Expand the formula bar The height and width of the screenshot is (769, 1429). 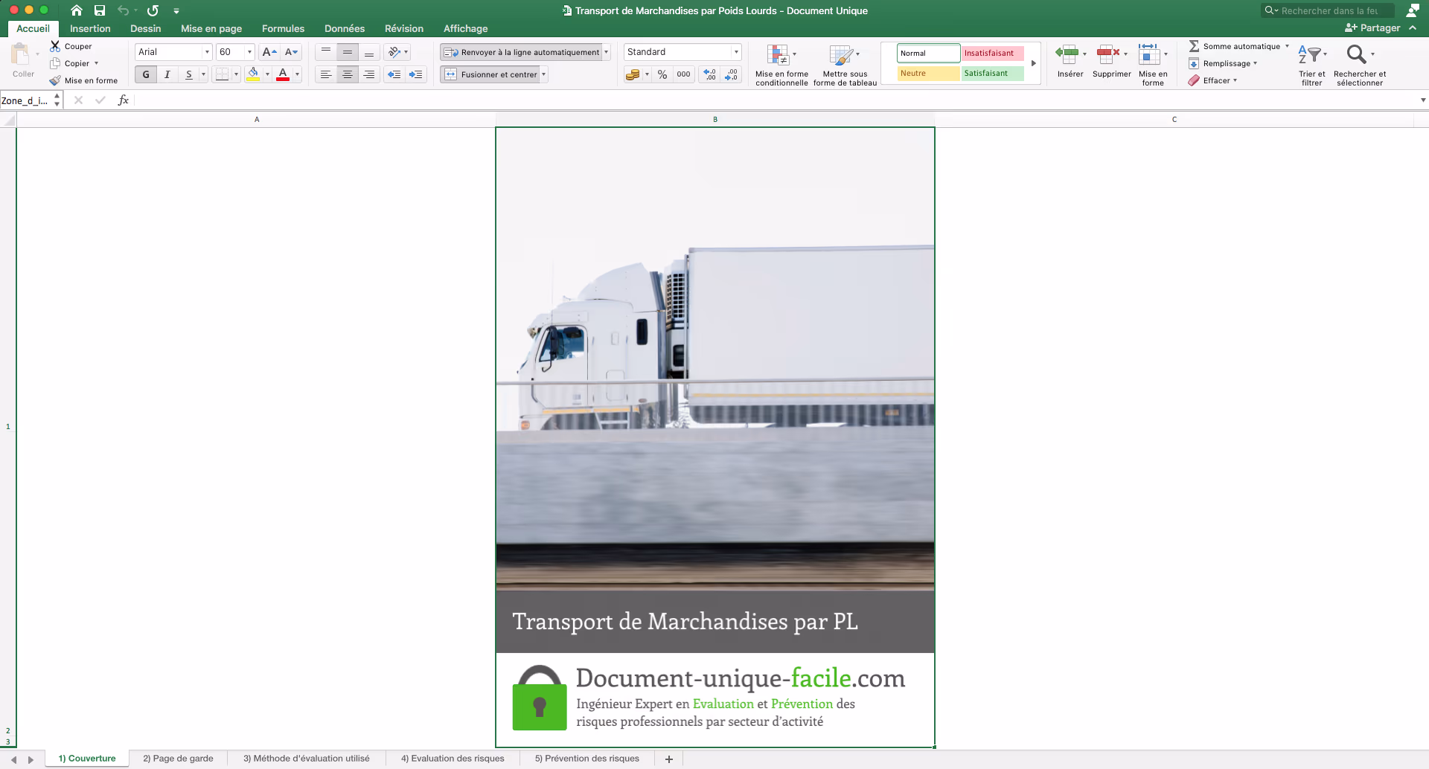pyautogui.click(x=1423, y=100)
